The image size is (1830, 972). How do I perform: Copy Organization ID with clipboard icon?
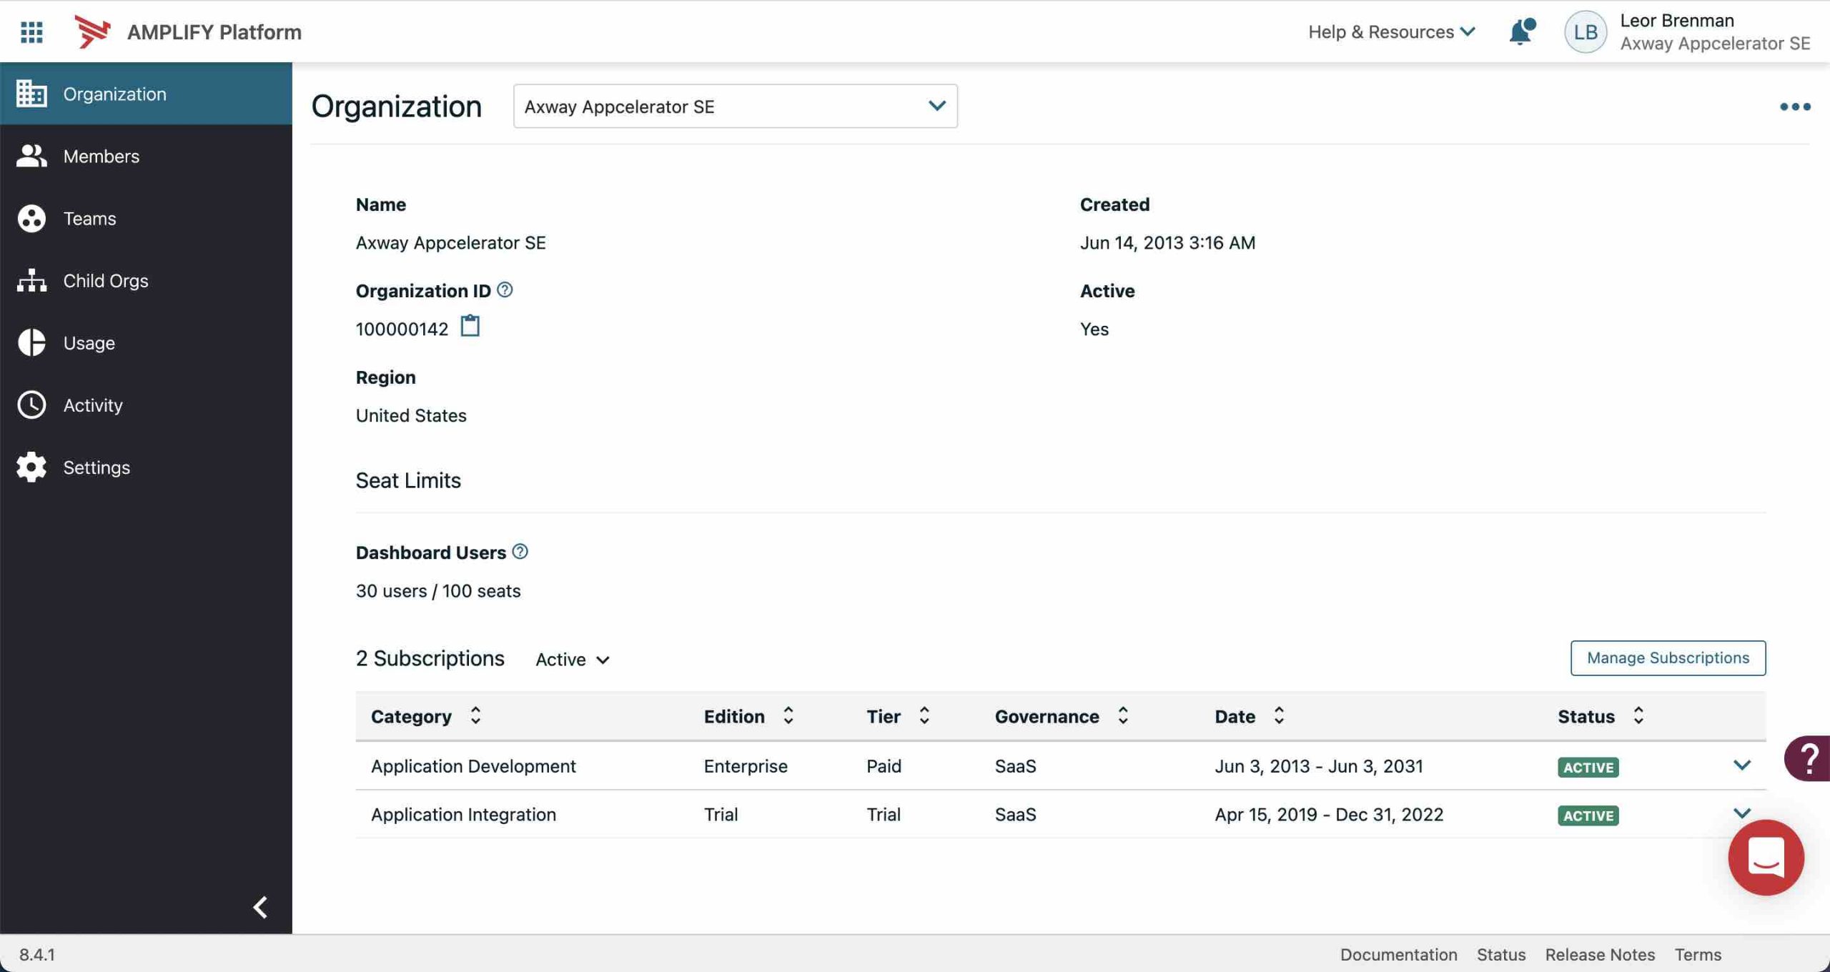pos(470,326)
